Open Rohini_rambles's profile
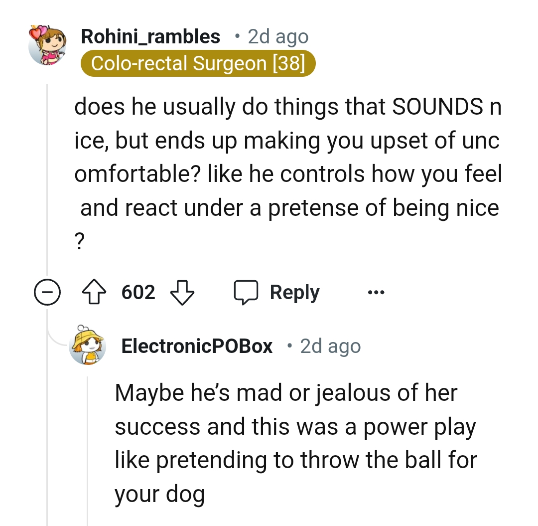538x526 pixels. click(x=150, y=36)
